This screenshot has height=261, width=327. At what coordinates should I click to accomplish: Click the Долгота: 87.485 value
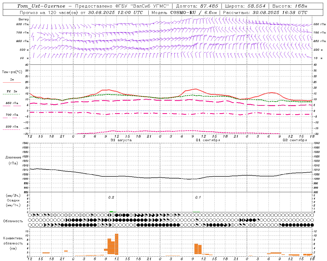pos(197,6)
